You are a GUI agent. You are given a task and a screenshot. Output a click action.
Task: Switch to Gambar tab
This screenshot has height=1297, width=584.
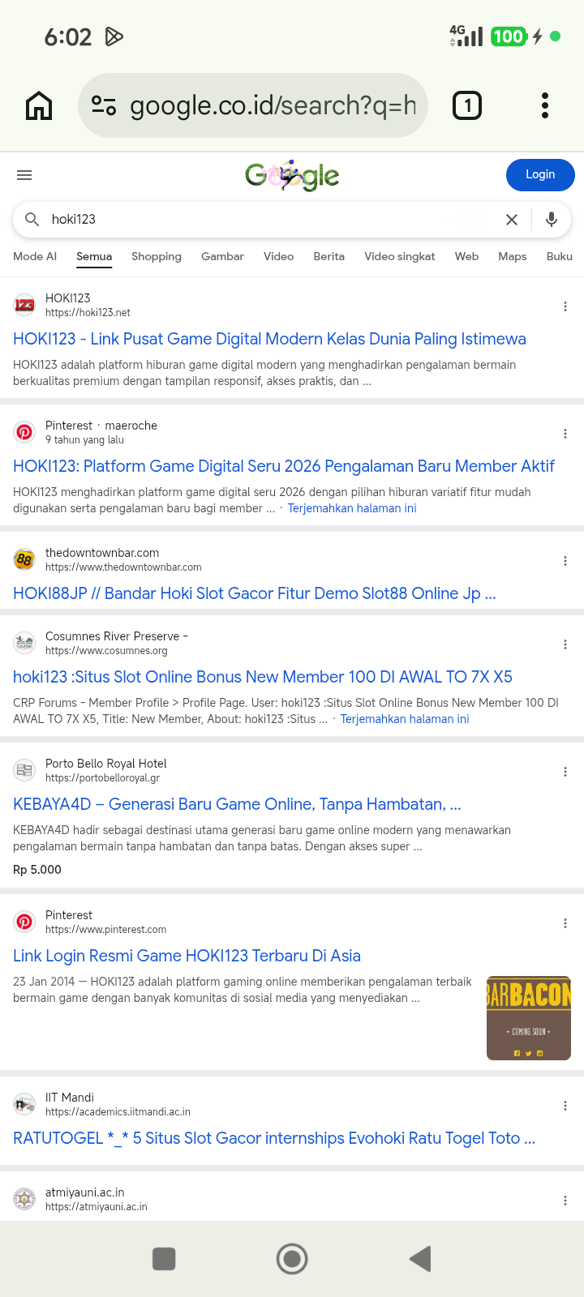[x=222, y=256]
